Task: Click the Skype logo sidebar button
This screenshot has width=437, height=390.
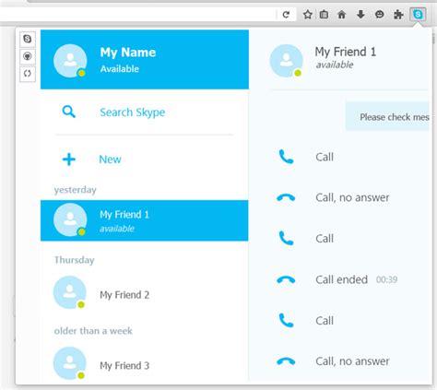Action: click(28, 39)
